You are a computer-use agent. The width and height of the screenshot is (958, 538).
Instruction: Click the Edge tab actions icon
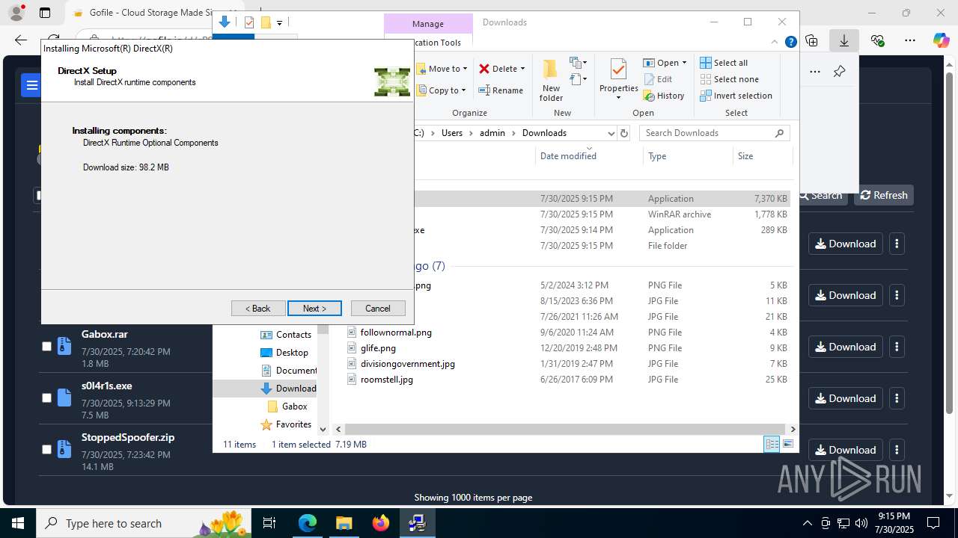(x=45, y=13)
